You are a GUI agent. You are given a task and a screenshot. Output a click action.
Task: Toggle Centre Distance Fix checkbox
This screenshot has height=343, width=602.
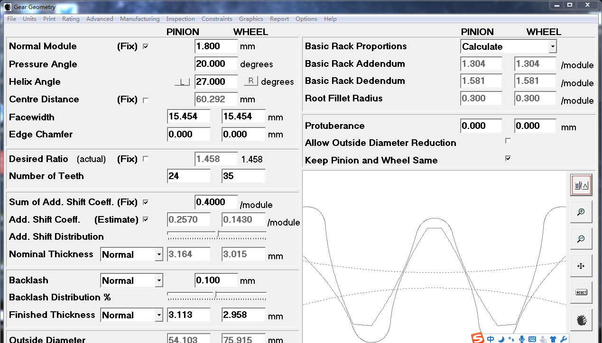(146, 100)
